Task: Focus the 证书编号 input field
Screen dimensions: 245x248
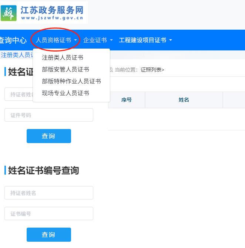Action: [x=48, y=214]
